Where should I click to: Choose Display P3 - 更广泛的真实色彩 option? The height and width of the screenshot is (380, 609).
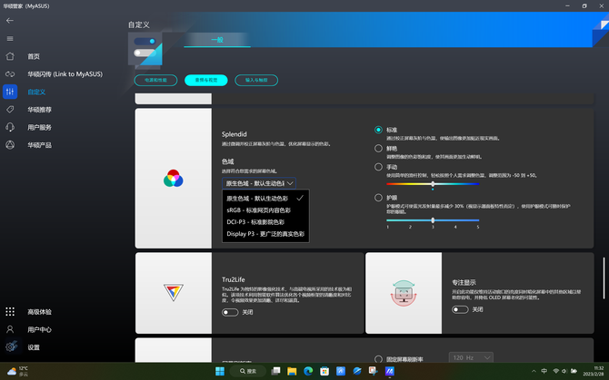point(265,234)
